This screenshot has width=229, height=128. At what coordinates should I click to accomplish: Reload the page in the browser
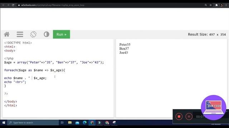(x=13, y=5)
